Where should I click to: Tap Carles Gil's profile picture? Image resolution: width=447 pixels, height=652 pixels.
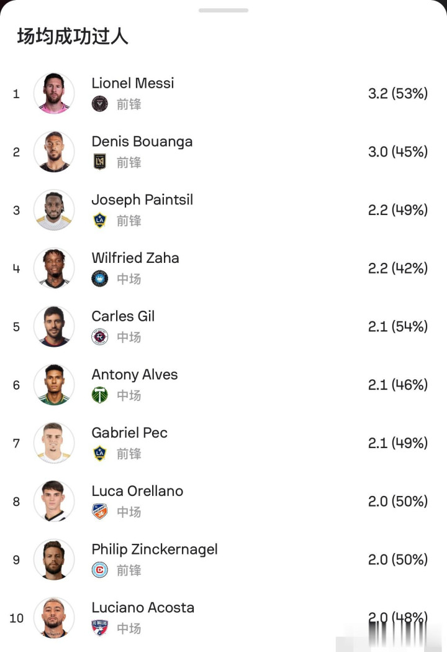click(54, 326)
